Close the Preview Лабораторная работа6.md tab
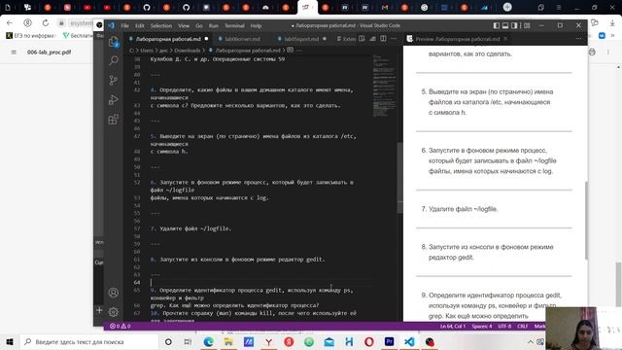Viewport: 622px width, 350px height. tap(505, 39)
